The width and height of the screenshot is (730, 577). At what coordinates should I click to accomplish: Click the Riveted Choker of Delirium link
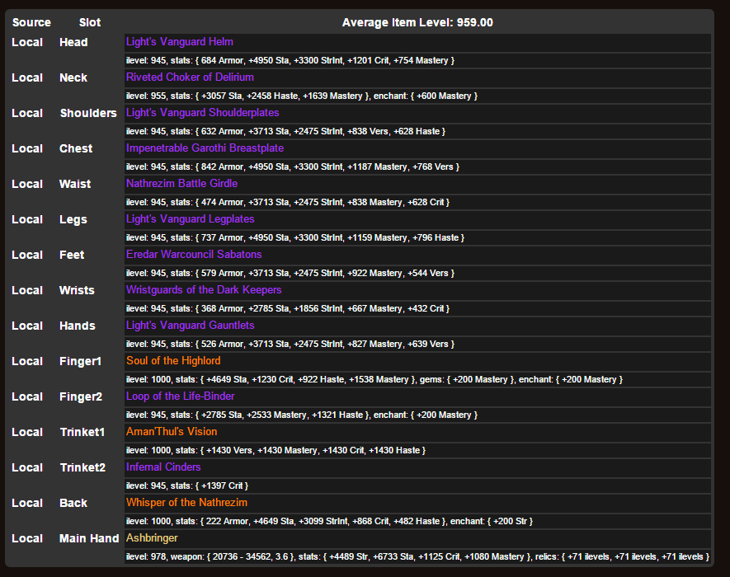tap(190, 77)
